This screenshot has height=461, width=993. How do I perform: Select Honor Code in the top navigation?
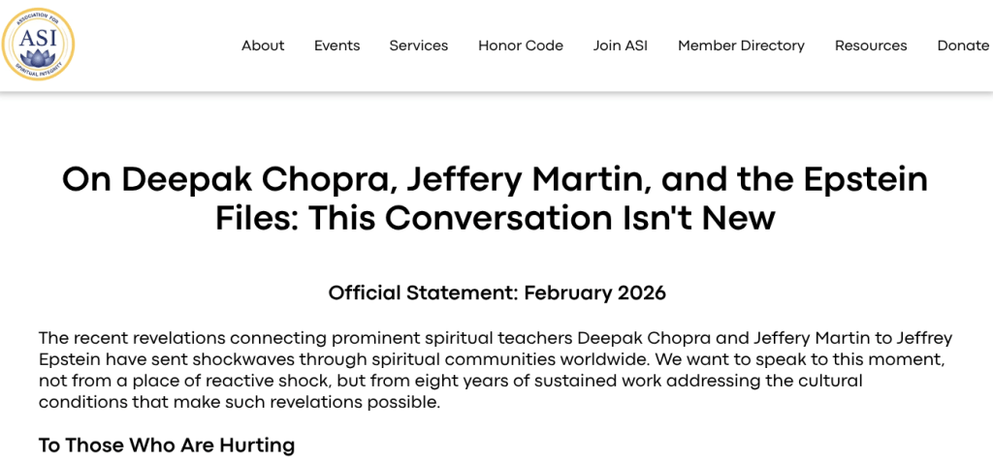point(520,46)
